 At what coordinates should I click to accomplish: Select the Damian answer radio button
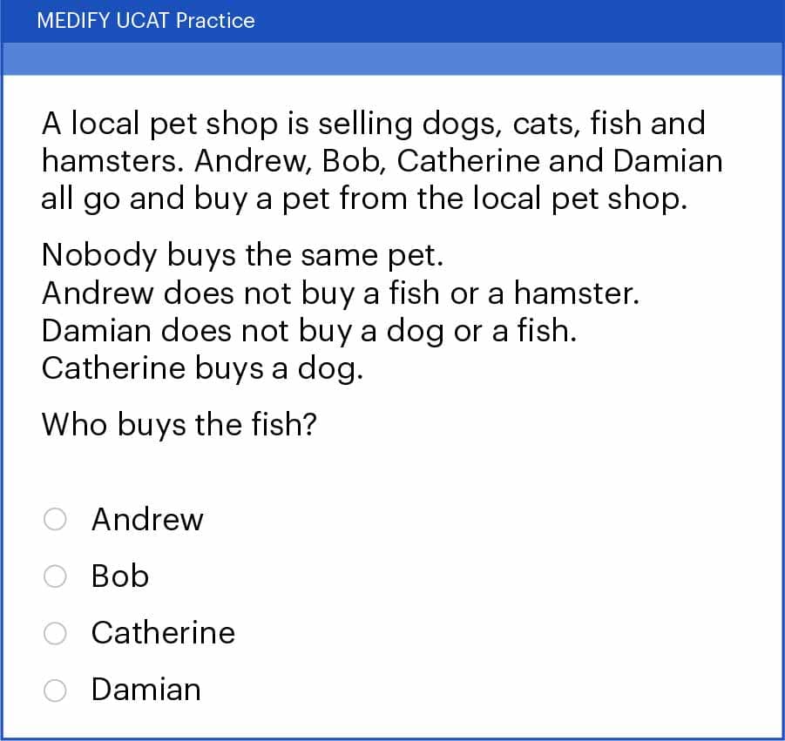pyautogui.click(x=53, y=690)
